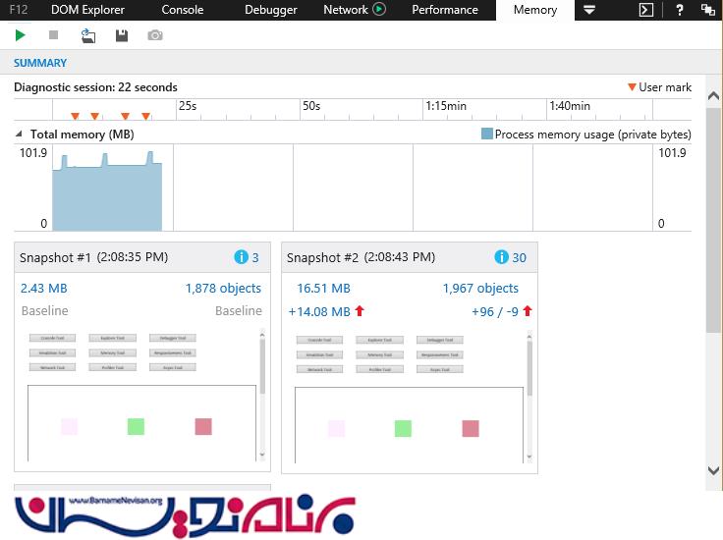Click info icon on Snapshot #1
The width and height of the screenshot is (723, 540).
(x=241, y=257)
